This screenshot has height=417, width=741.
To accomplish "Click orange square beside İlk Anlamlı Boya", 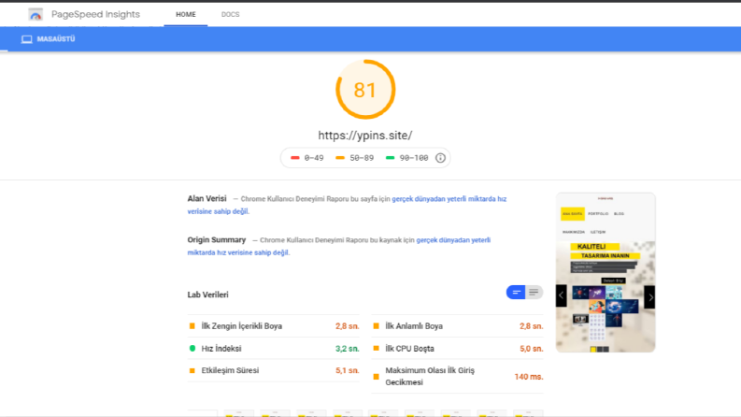I will click(x=377, y=326).
